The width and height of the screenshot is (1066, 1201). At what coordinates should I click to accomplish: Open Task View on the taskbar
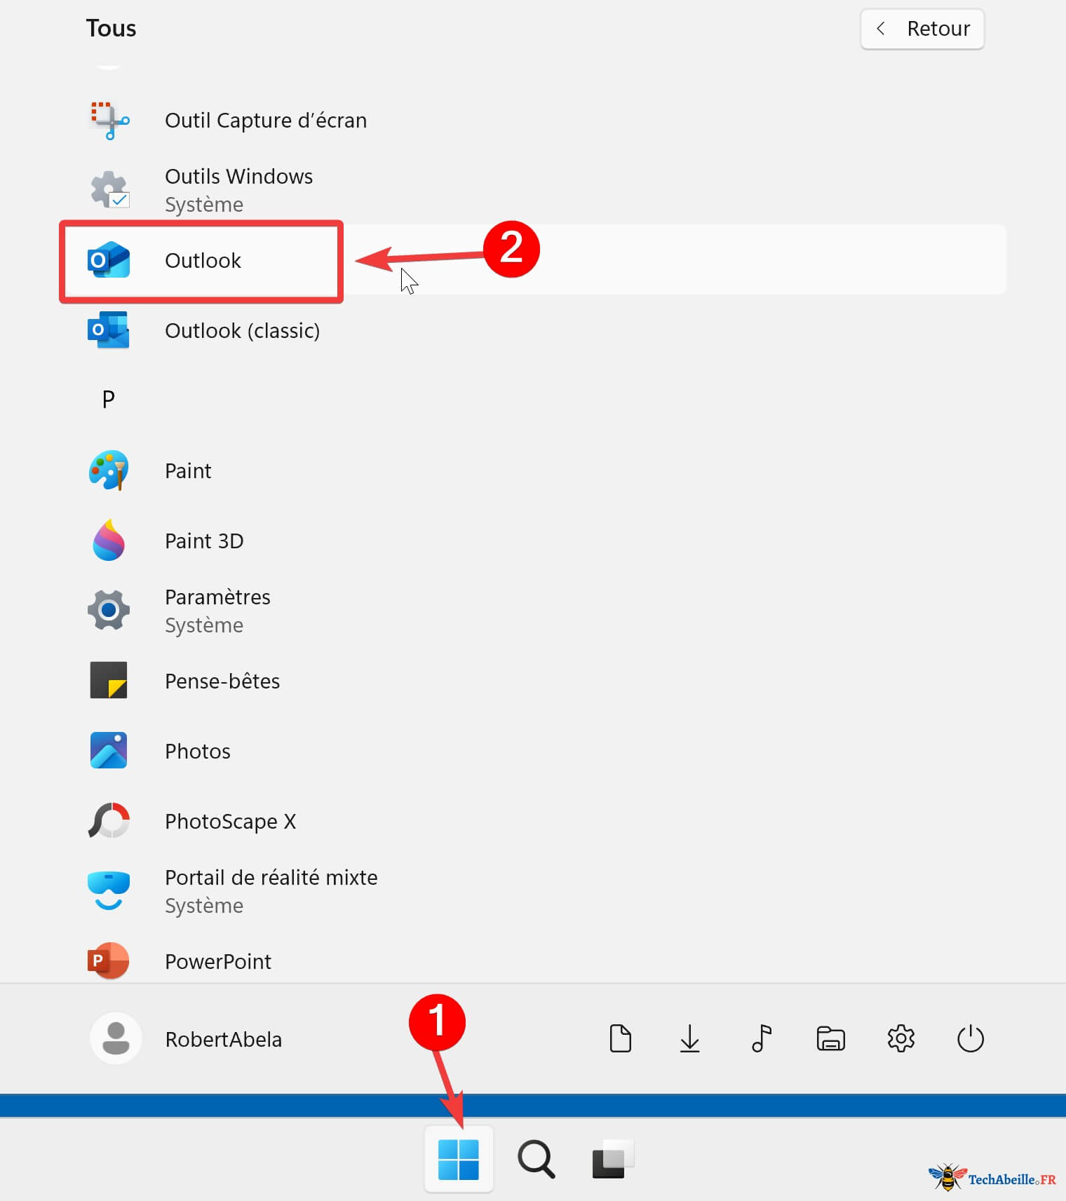[x=613, y=1159]
